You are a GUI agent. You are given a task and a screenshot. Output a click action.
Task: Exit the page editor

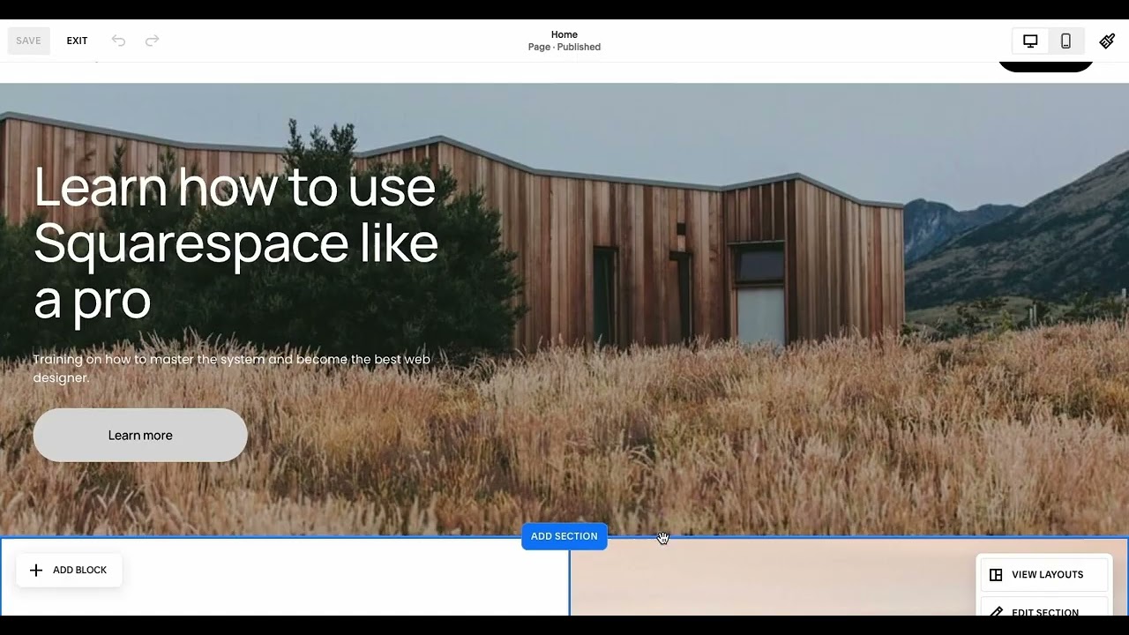click(77, 41)
